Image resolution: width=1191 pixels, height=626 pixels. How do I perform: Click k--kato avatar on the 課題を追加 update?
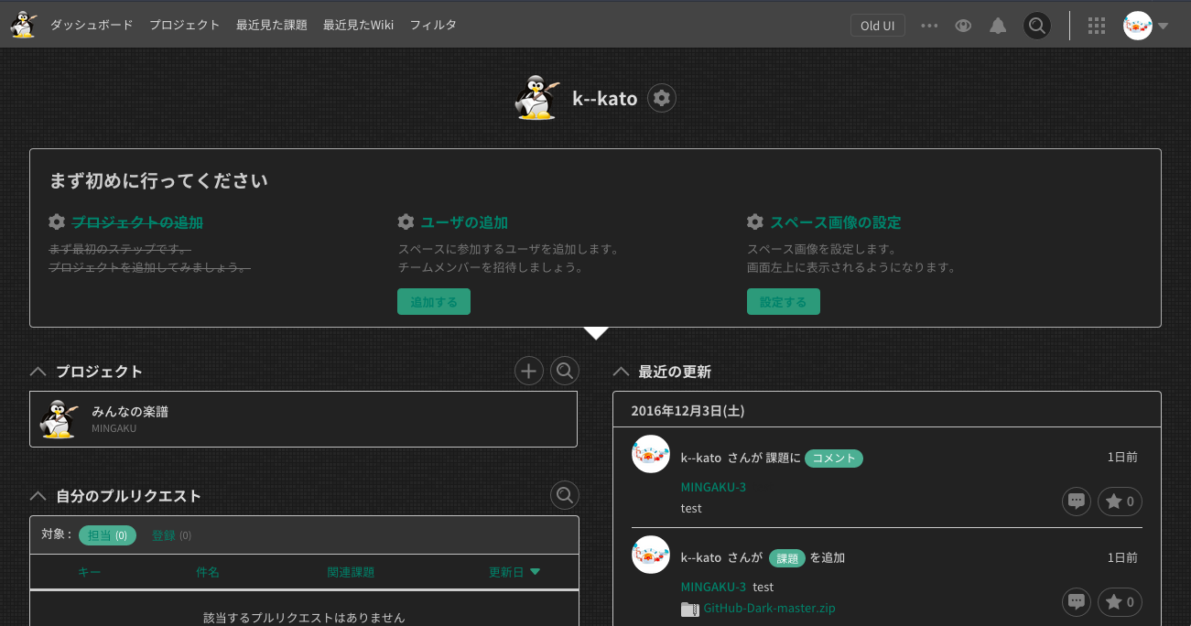pyautogui.click(x=651, y=555)
